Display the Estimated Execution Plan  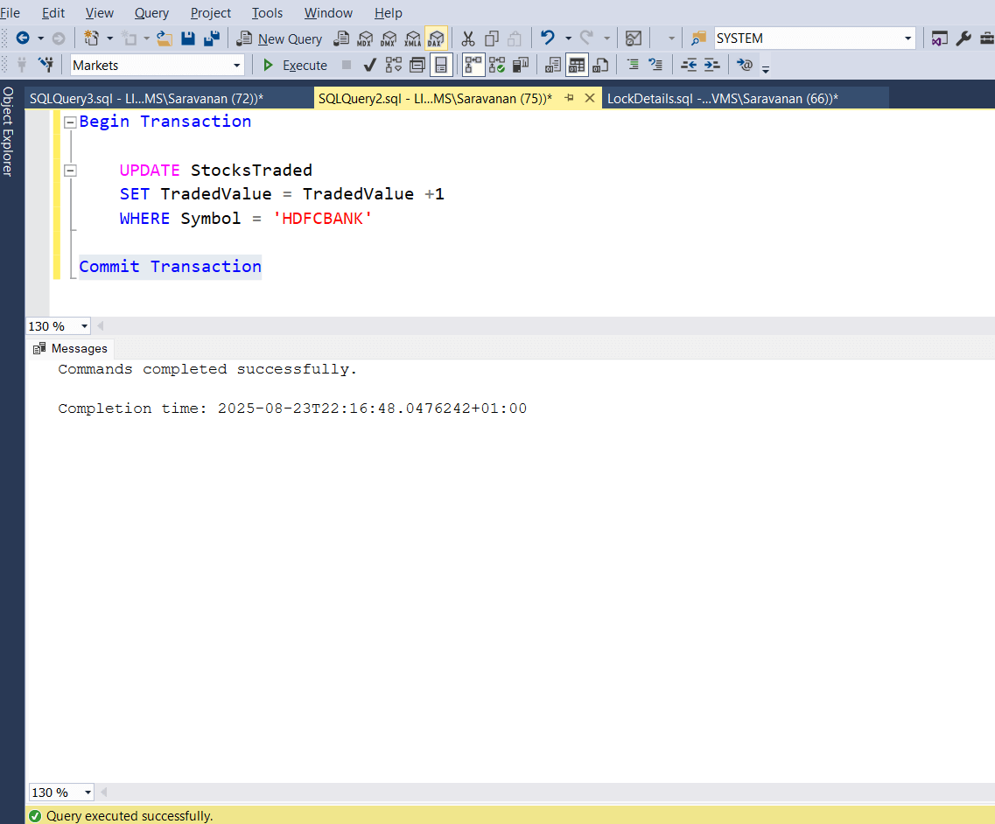(x=394, y=65)
